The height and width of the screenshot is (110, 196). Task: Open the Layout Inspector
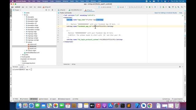pyautogui.click(x=177, y=99)
